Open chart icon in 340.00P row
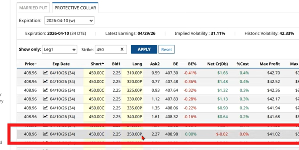 coord(45,116)
